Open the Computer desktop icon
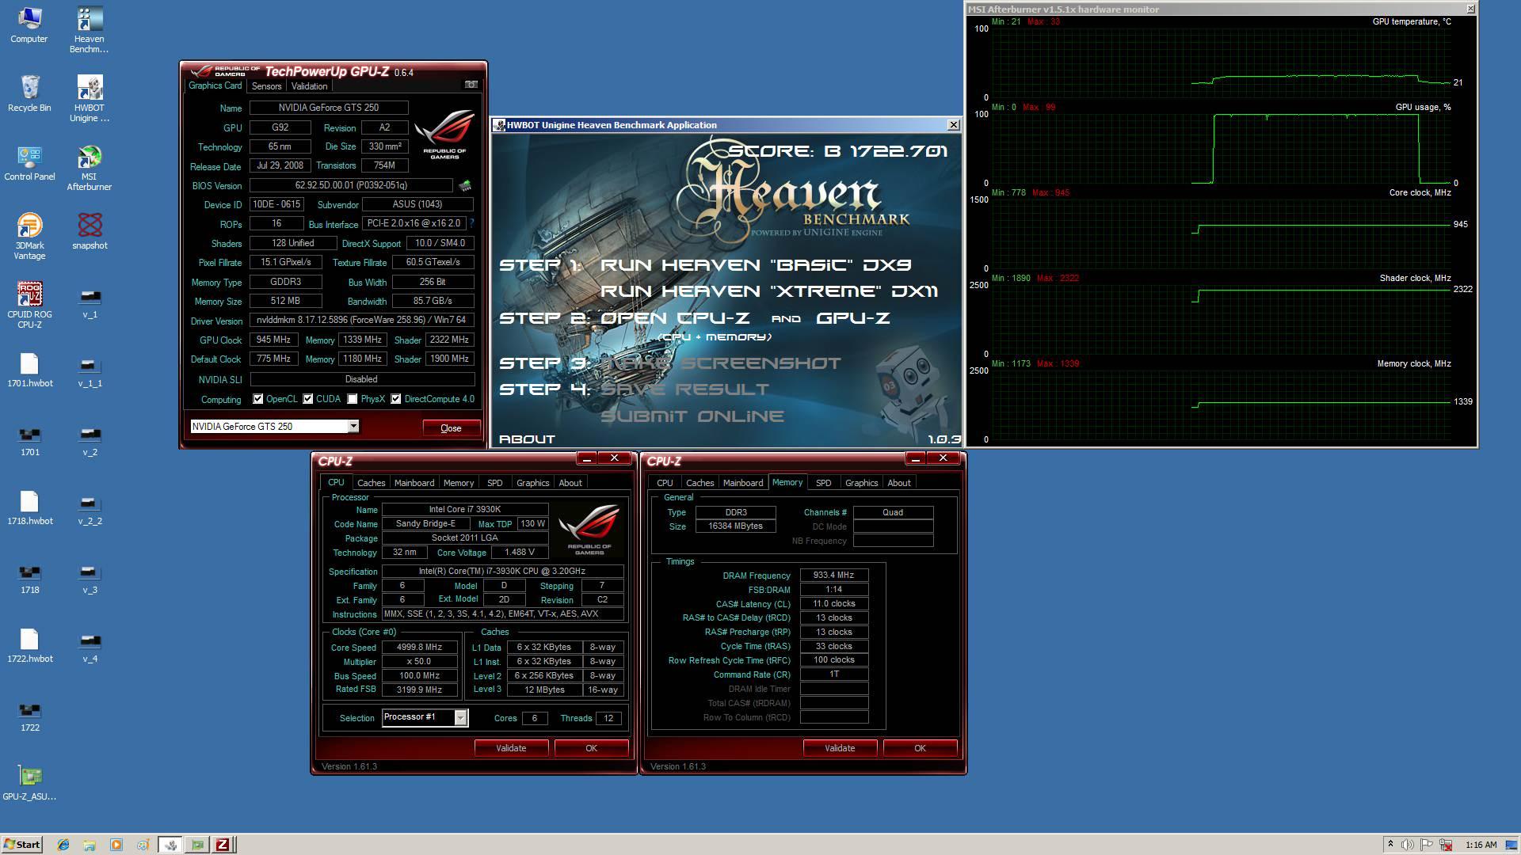Screen dimensions: 1521x855 click(x=29, y=25)
